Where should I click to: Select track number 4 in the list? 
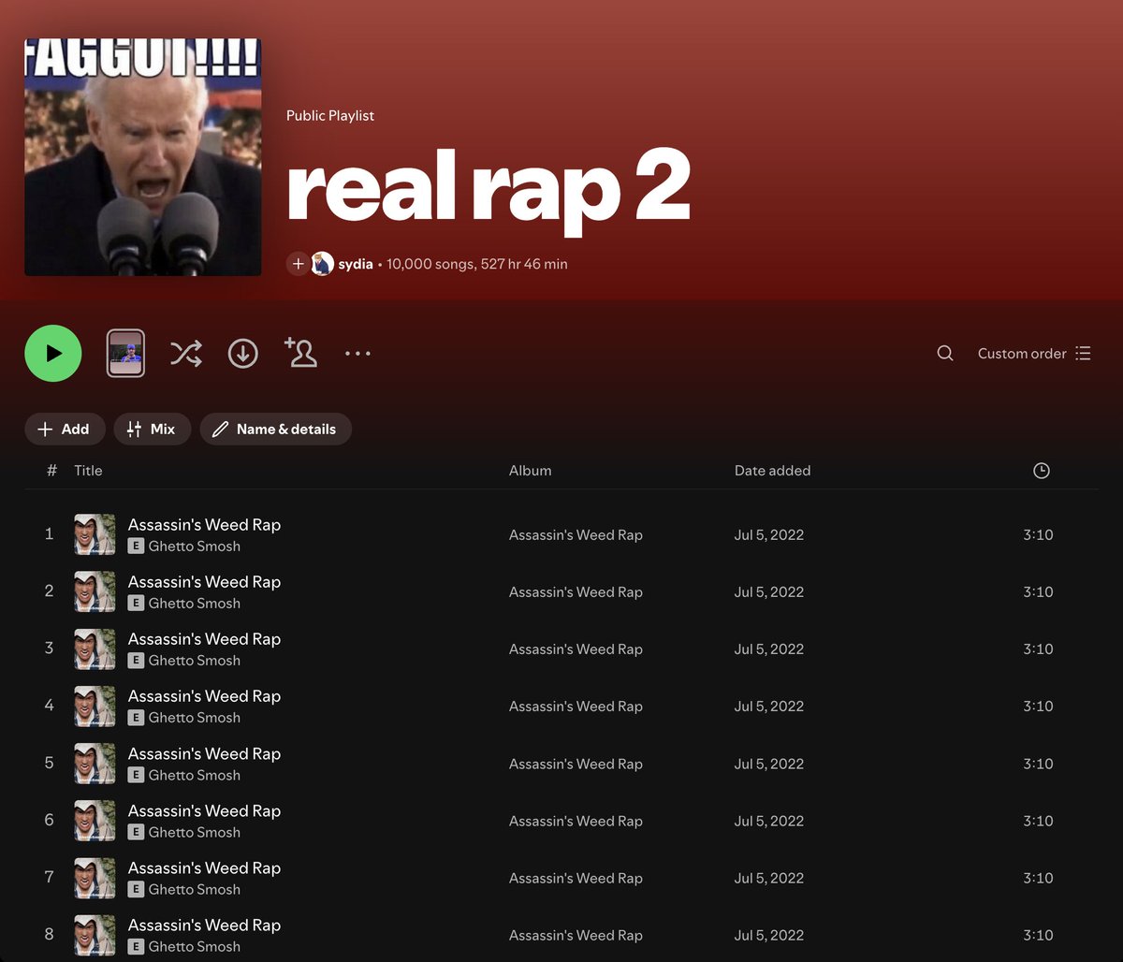pyautogui.click(x=50, y=706)
